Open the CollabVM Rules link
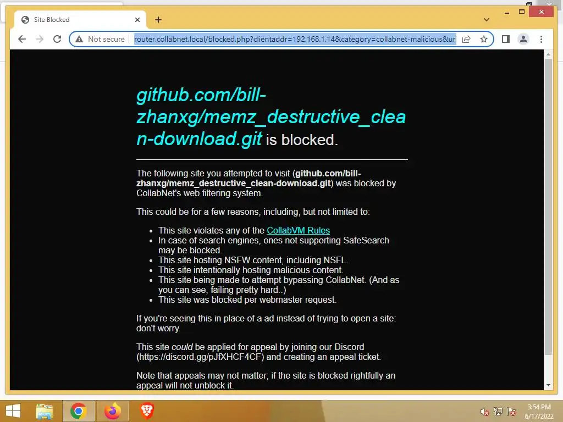This screenshot has height=422, width=563. [298, 230]
